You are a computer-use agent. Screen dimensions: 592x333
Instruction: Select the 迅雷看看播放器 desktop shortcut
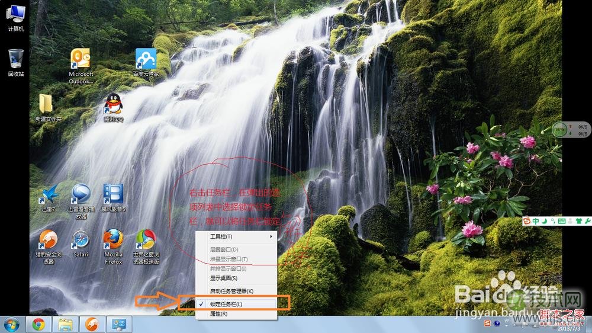coord(81,201)
